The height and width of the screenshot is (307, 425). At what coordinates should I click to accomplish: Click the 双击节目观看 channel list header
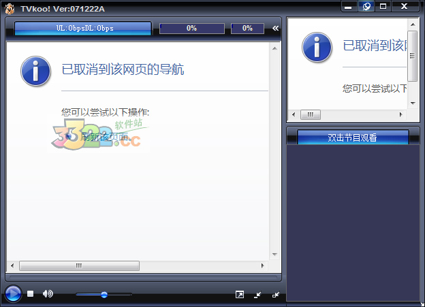click(x=353, y=138)
